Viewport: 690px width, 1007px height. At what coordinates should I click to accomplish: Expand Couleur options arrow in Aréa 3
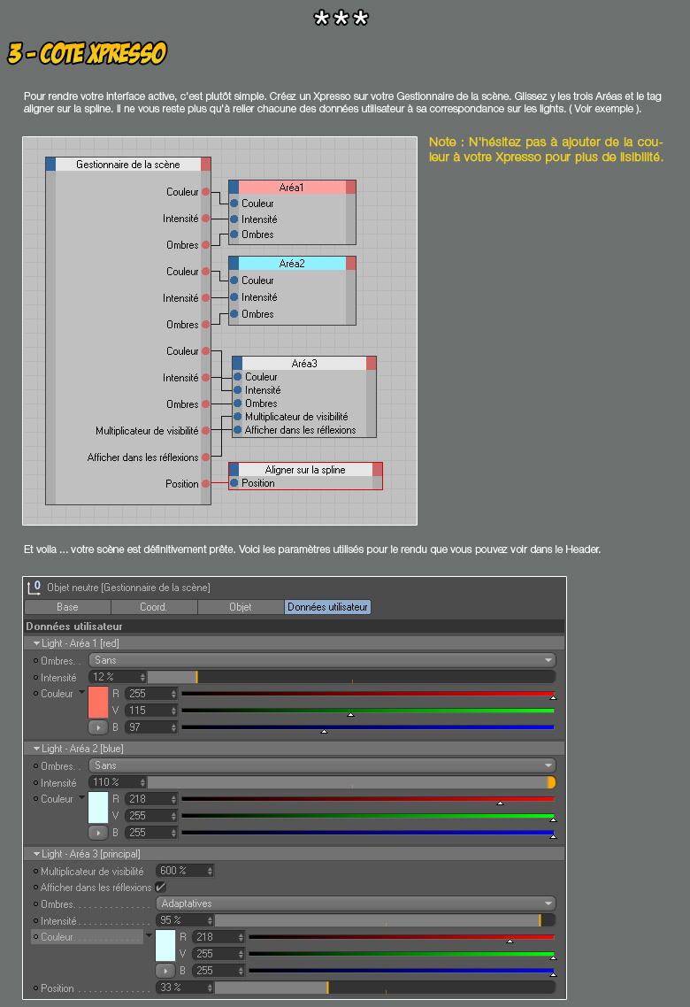point(149,935)
